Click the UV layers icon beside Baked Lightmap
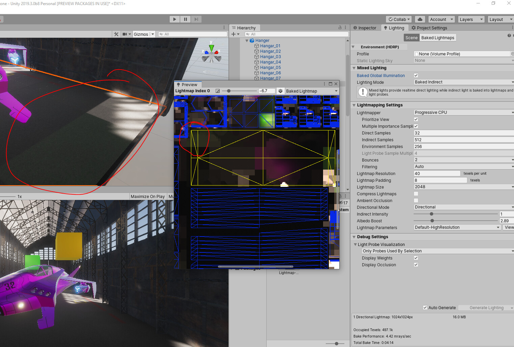This screenshot has height=347, width=514. (x=280, y=91)
